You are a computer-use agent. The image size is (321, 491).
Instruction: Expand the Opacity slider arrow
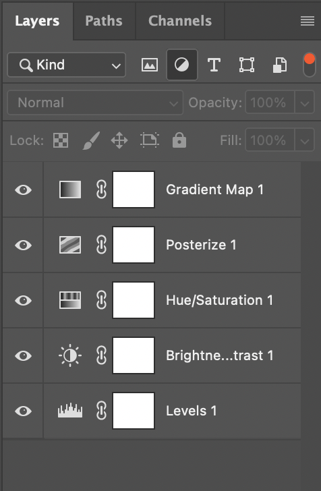click(304, 103)
